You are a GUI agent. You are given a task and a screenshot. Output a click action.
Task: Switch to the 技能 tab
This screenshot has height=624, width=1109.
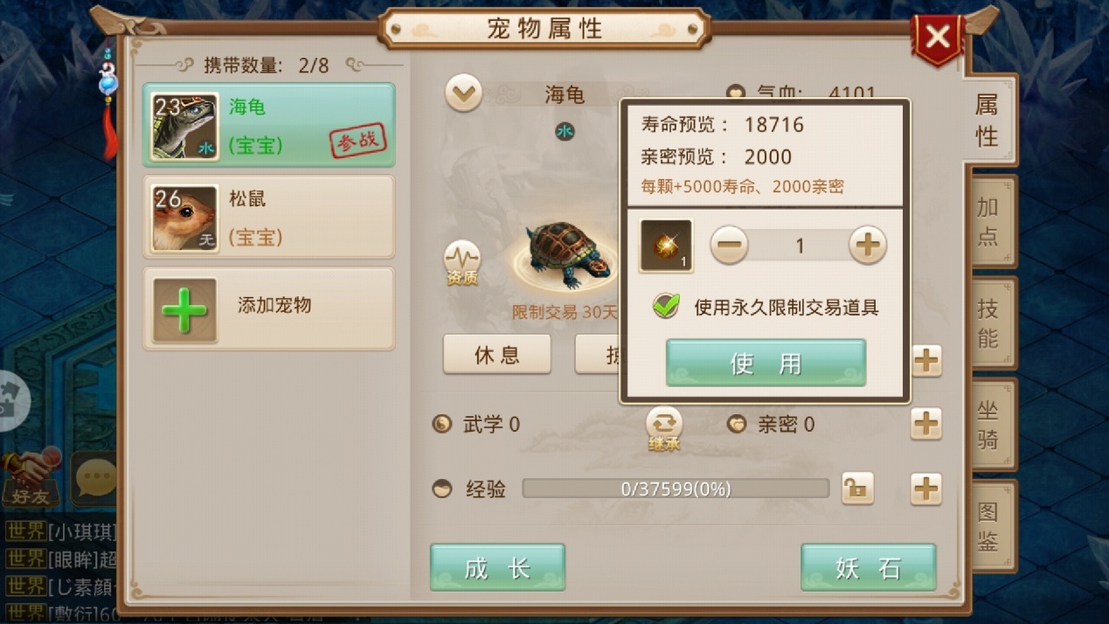(x=988, y=322)
